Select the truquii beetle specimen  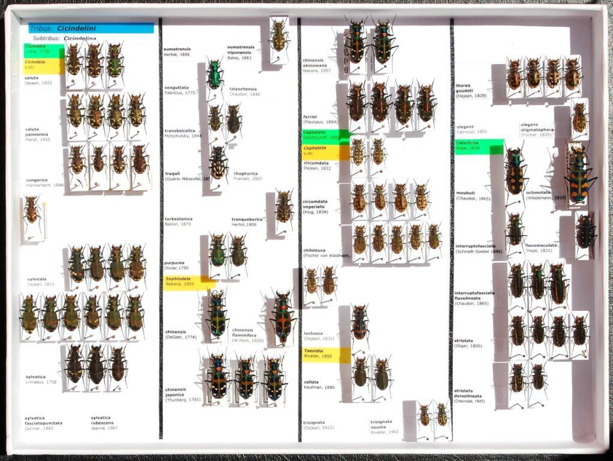click(x=219, y=162)
